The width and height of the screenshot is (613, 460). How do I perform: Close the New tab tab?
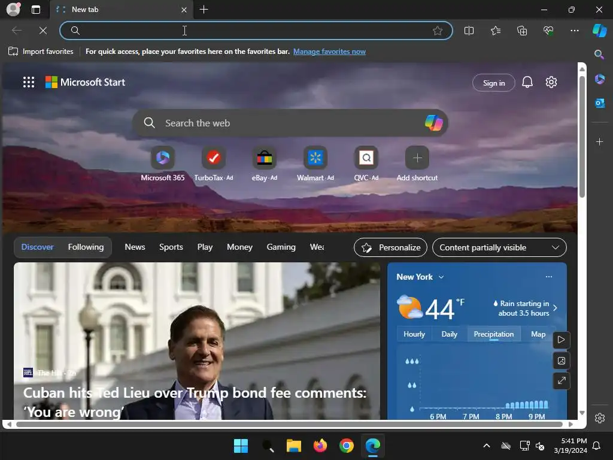point(184,10)
